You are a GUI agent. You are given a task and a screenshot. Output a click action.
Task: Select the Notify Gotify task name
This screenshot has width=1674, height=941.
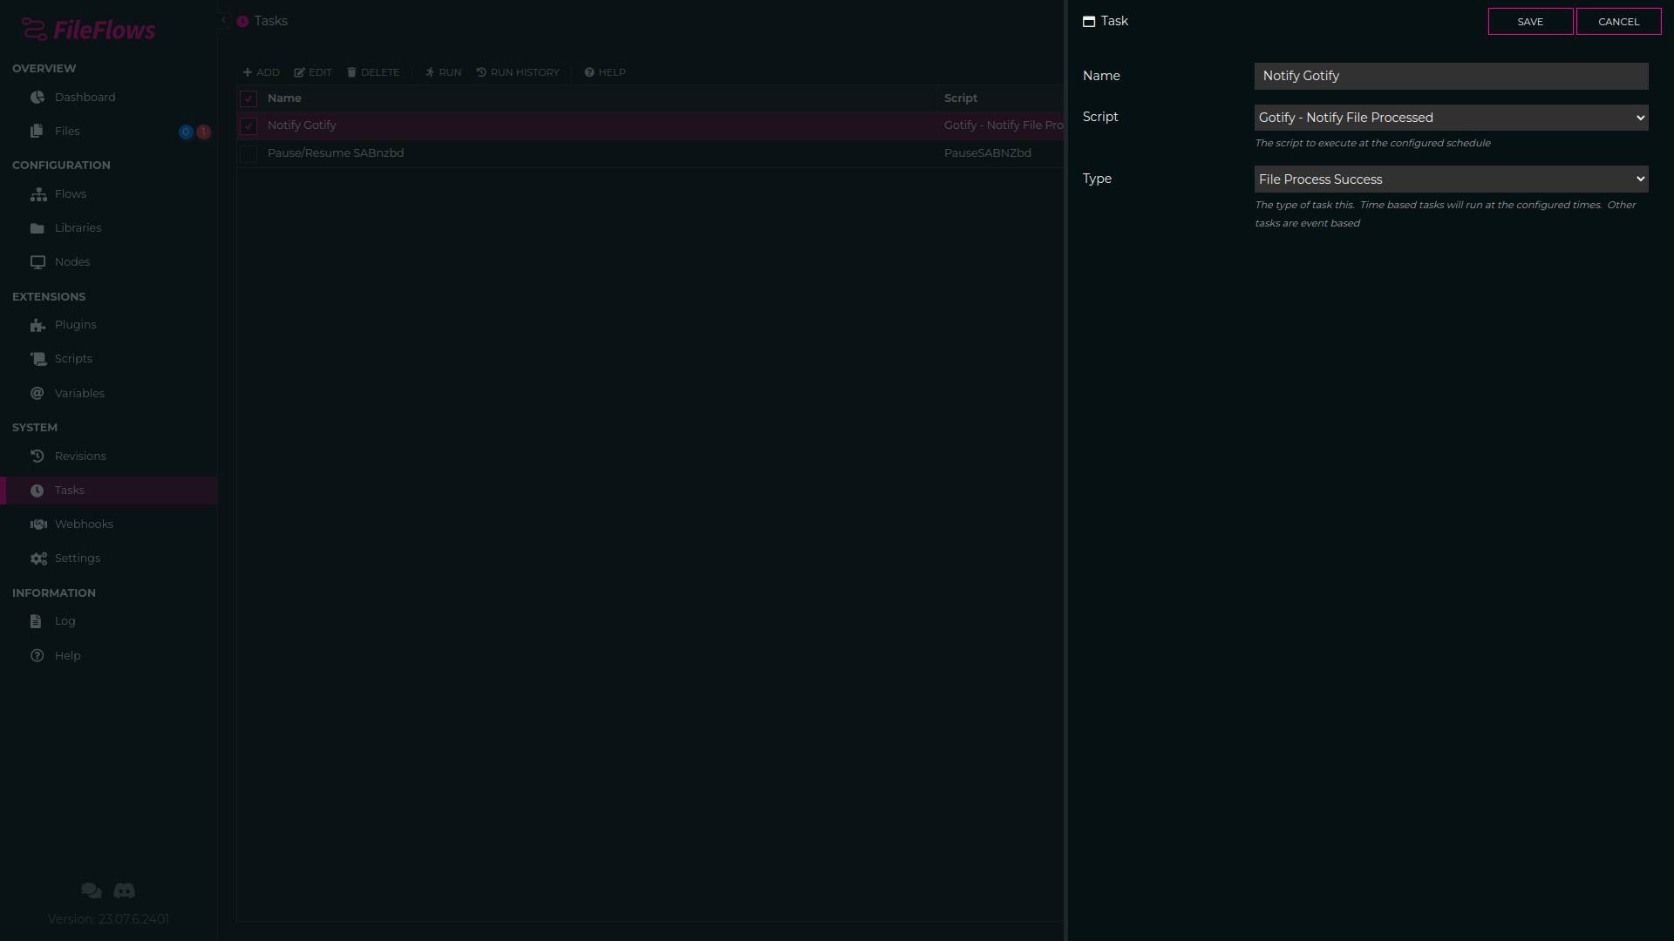302,125
